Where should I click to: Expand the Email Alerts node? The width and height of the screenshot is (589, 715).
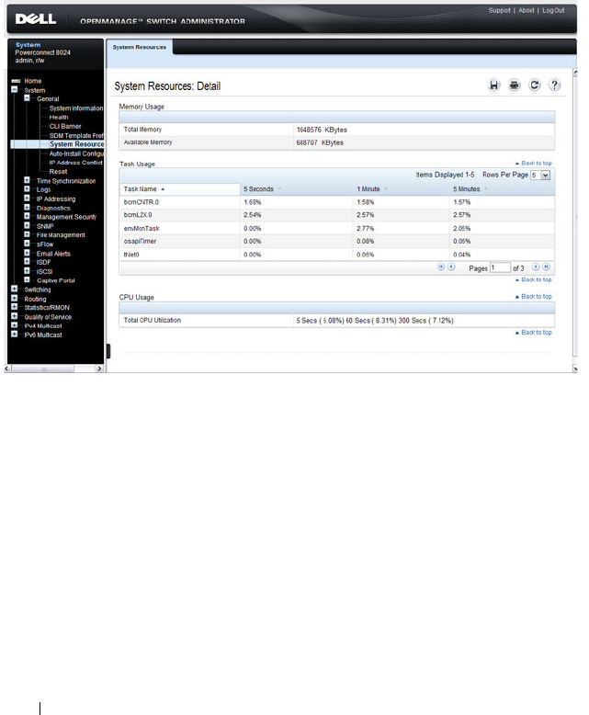(x=27, y=253)
